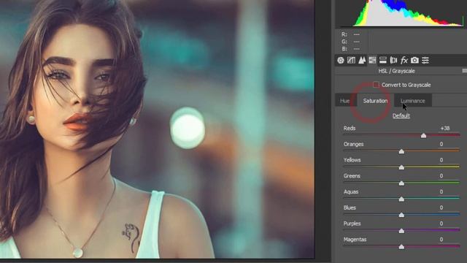
Task: Open the HSL panel flyout menu
Action: [464, 71]
